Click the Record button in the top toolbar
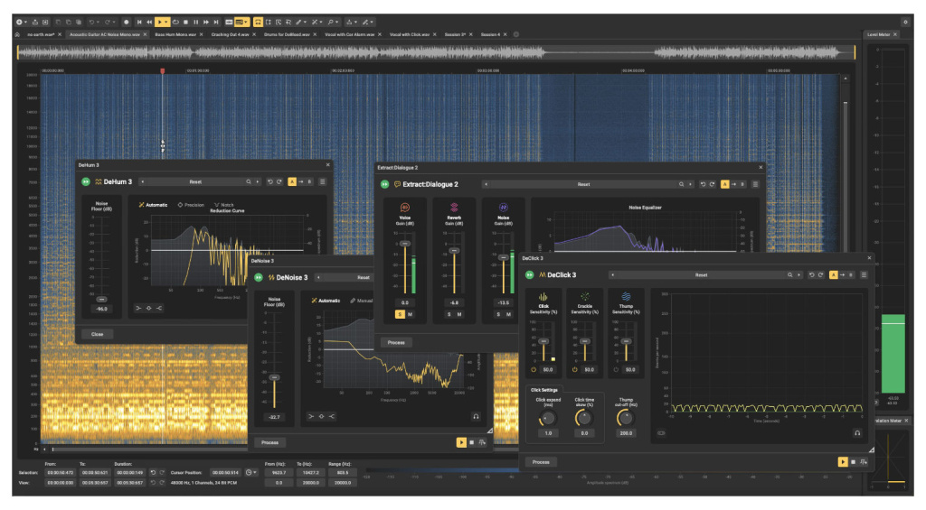Screen dimensions: 926x510 coord(127,22)
